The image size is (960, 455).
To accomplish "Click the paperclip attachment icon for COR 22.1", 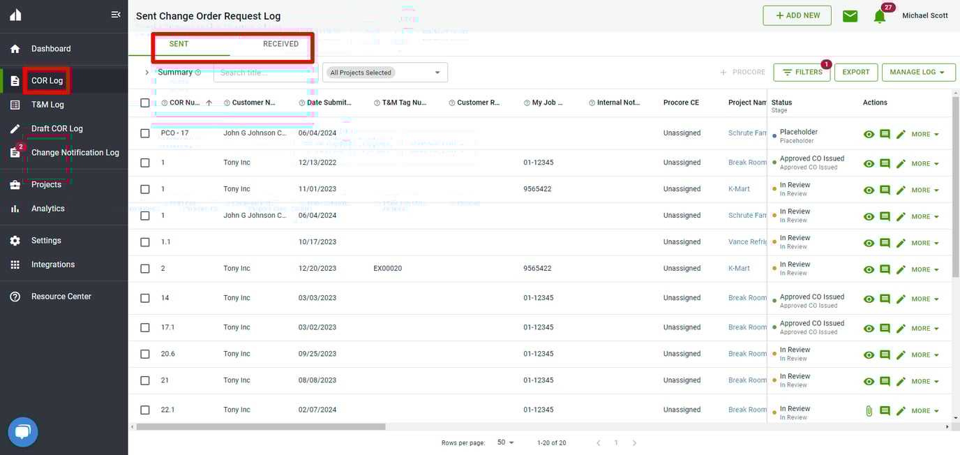I will coord(869,411).
